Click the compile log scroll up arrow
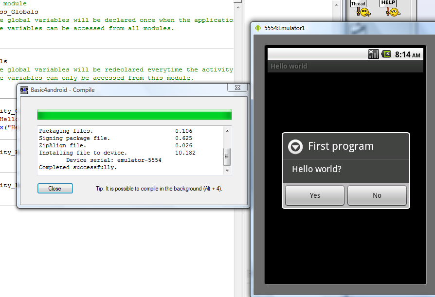Image resolution: width=435 pixels, height=297 pixels. (227, 130)
